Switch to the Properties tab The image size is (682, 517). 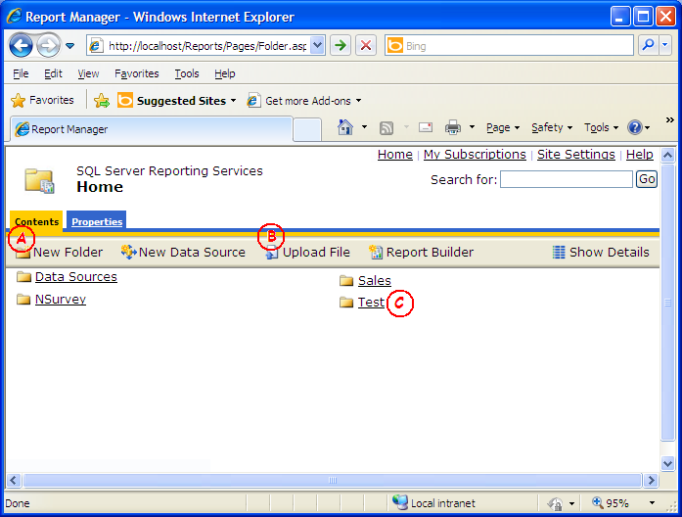[x=97, y=221]
